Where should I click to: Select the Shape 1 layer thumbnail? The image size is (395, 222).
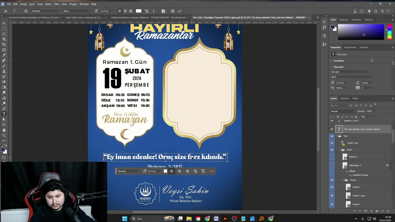(x=348, y=204)
